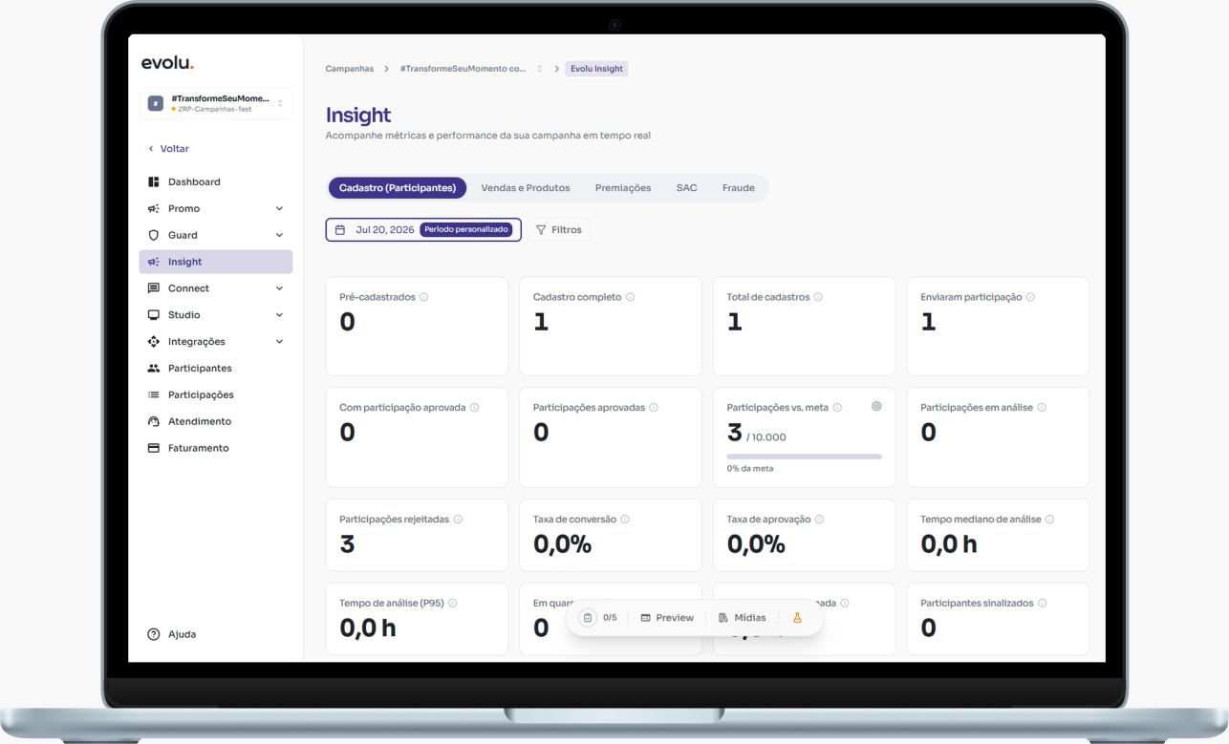Click info icon beside Pré-cadastrados
This screenshot has height=744, width=1229.
(x=424, y=297)
